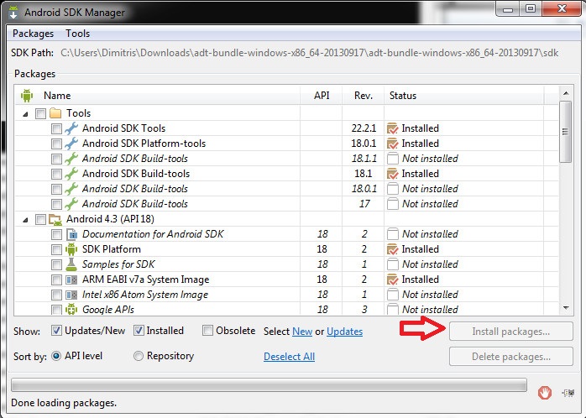This screenshot has height=418, width=586.
Task: Click Android 4.3 (API 18) folder icon
Action: [x=55, y=219]
